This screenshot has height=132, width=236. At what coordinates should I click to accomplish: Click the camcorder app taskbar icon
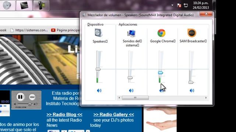pos(41,5)
